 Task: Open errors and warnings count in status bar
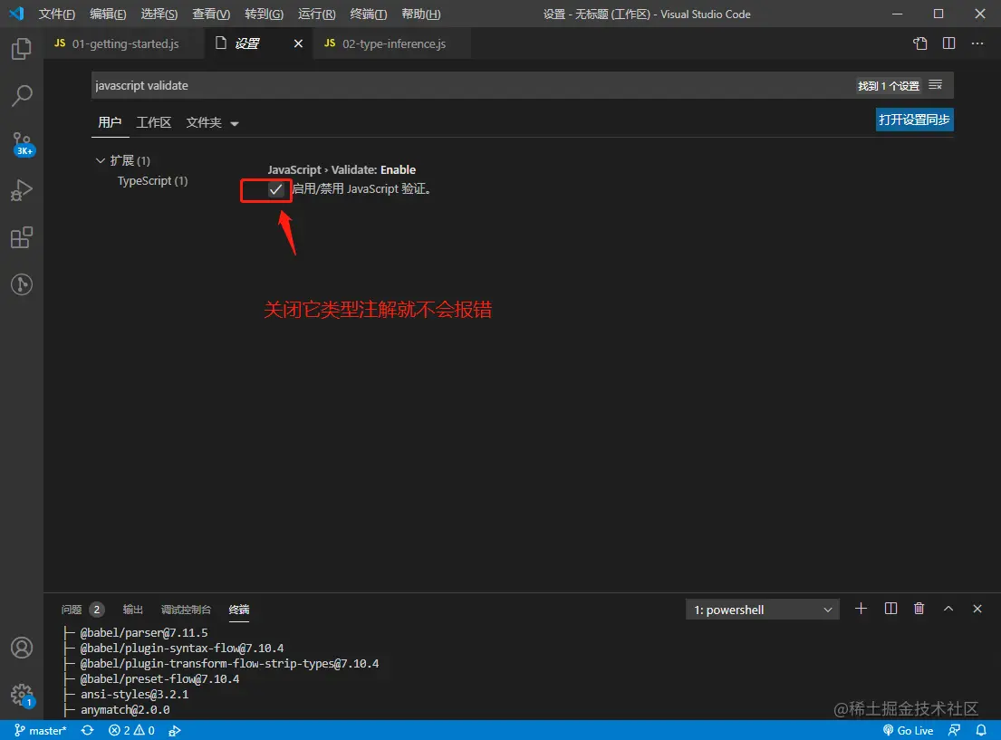[131, 730]
